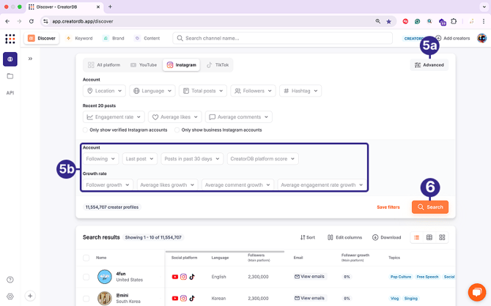The image size is (491, 306).
Task: Reload the page in browser
Action: 32,21
